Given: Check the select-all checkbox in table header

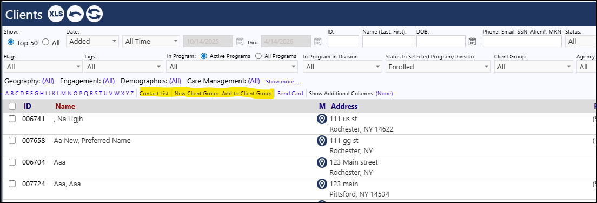Looking at the screenshot, I should tap(12, 106).
